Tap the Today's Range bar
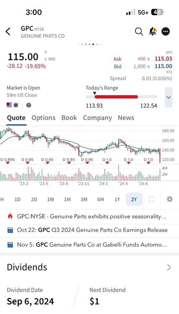 click(122, 97)
